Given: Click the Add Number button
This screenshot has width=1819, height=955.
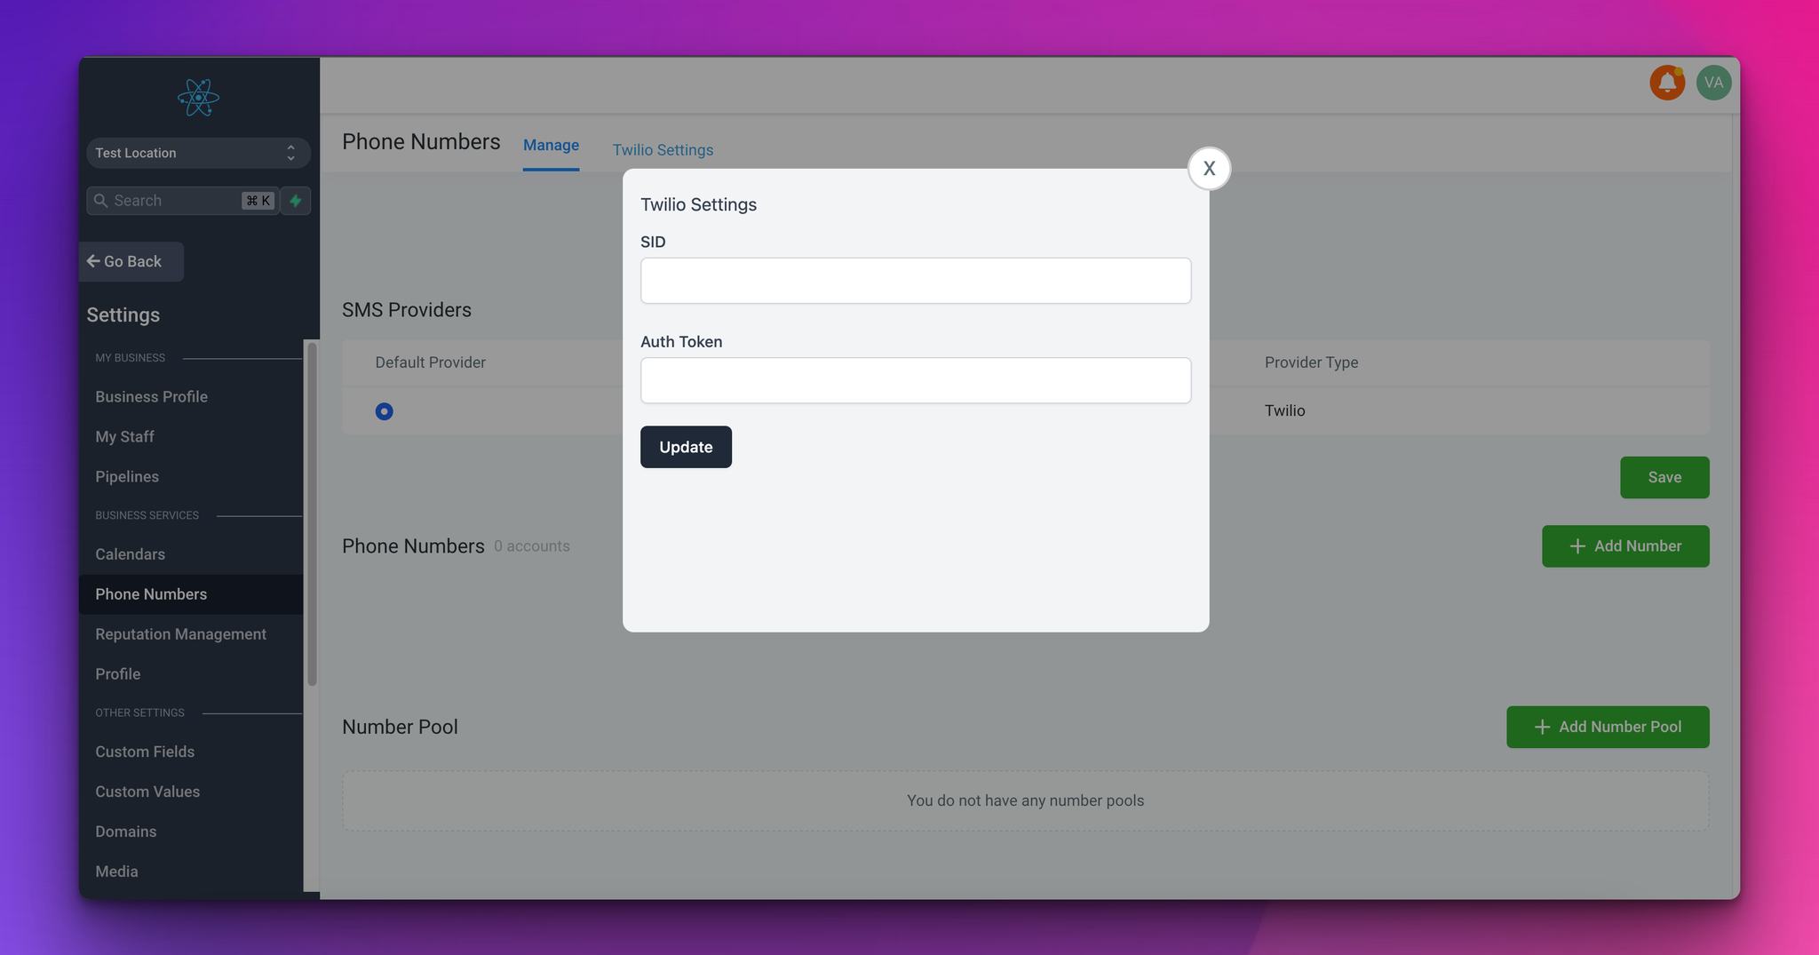Looking at the screenshot, I should pyautogui.click(x=1624, y=546).
